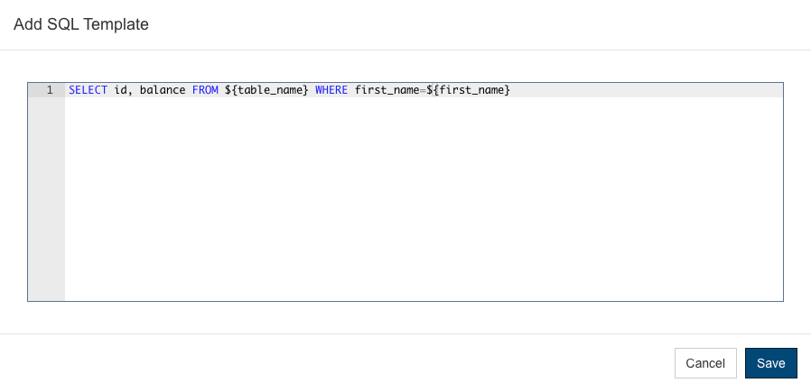Place cursor on the WHERE keyword
The width and height of the screenshot is (811, 392).
pyautogui.click(x=331, y=90)
